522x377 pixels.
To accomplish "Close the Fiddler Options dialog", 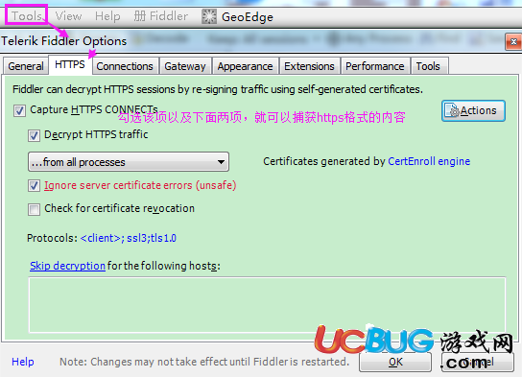I will (x=513, y=42).
